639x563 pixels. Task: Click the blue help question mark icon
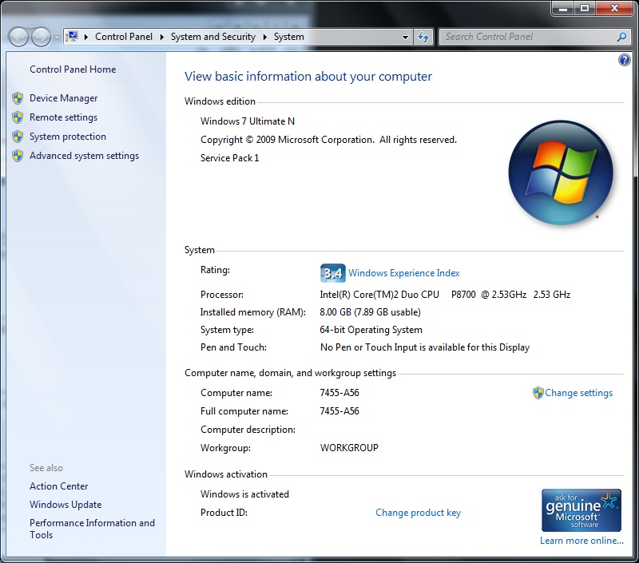pos(624,60)
